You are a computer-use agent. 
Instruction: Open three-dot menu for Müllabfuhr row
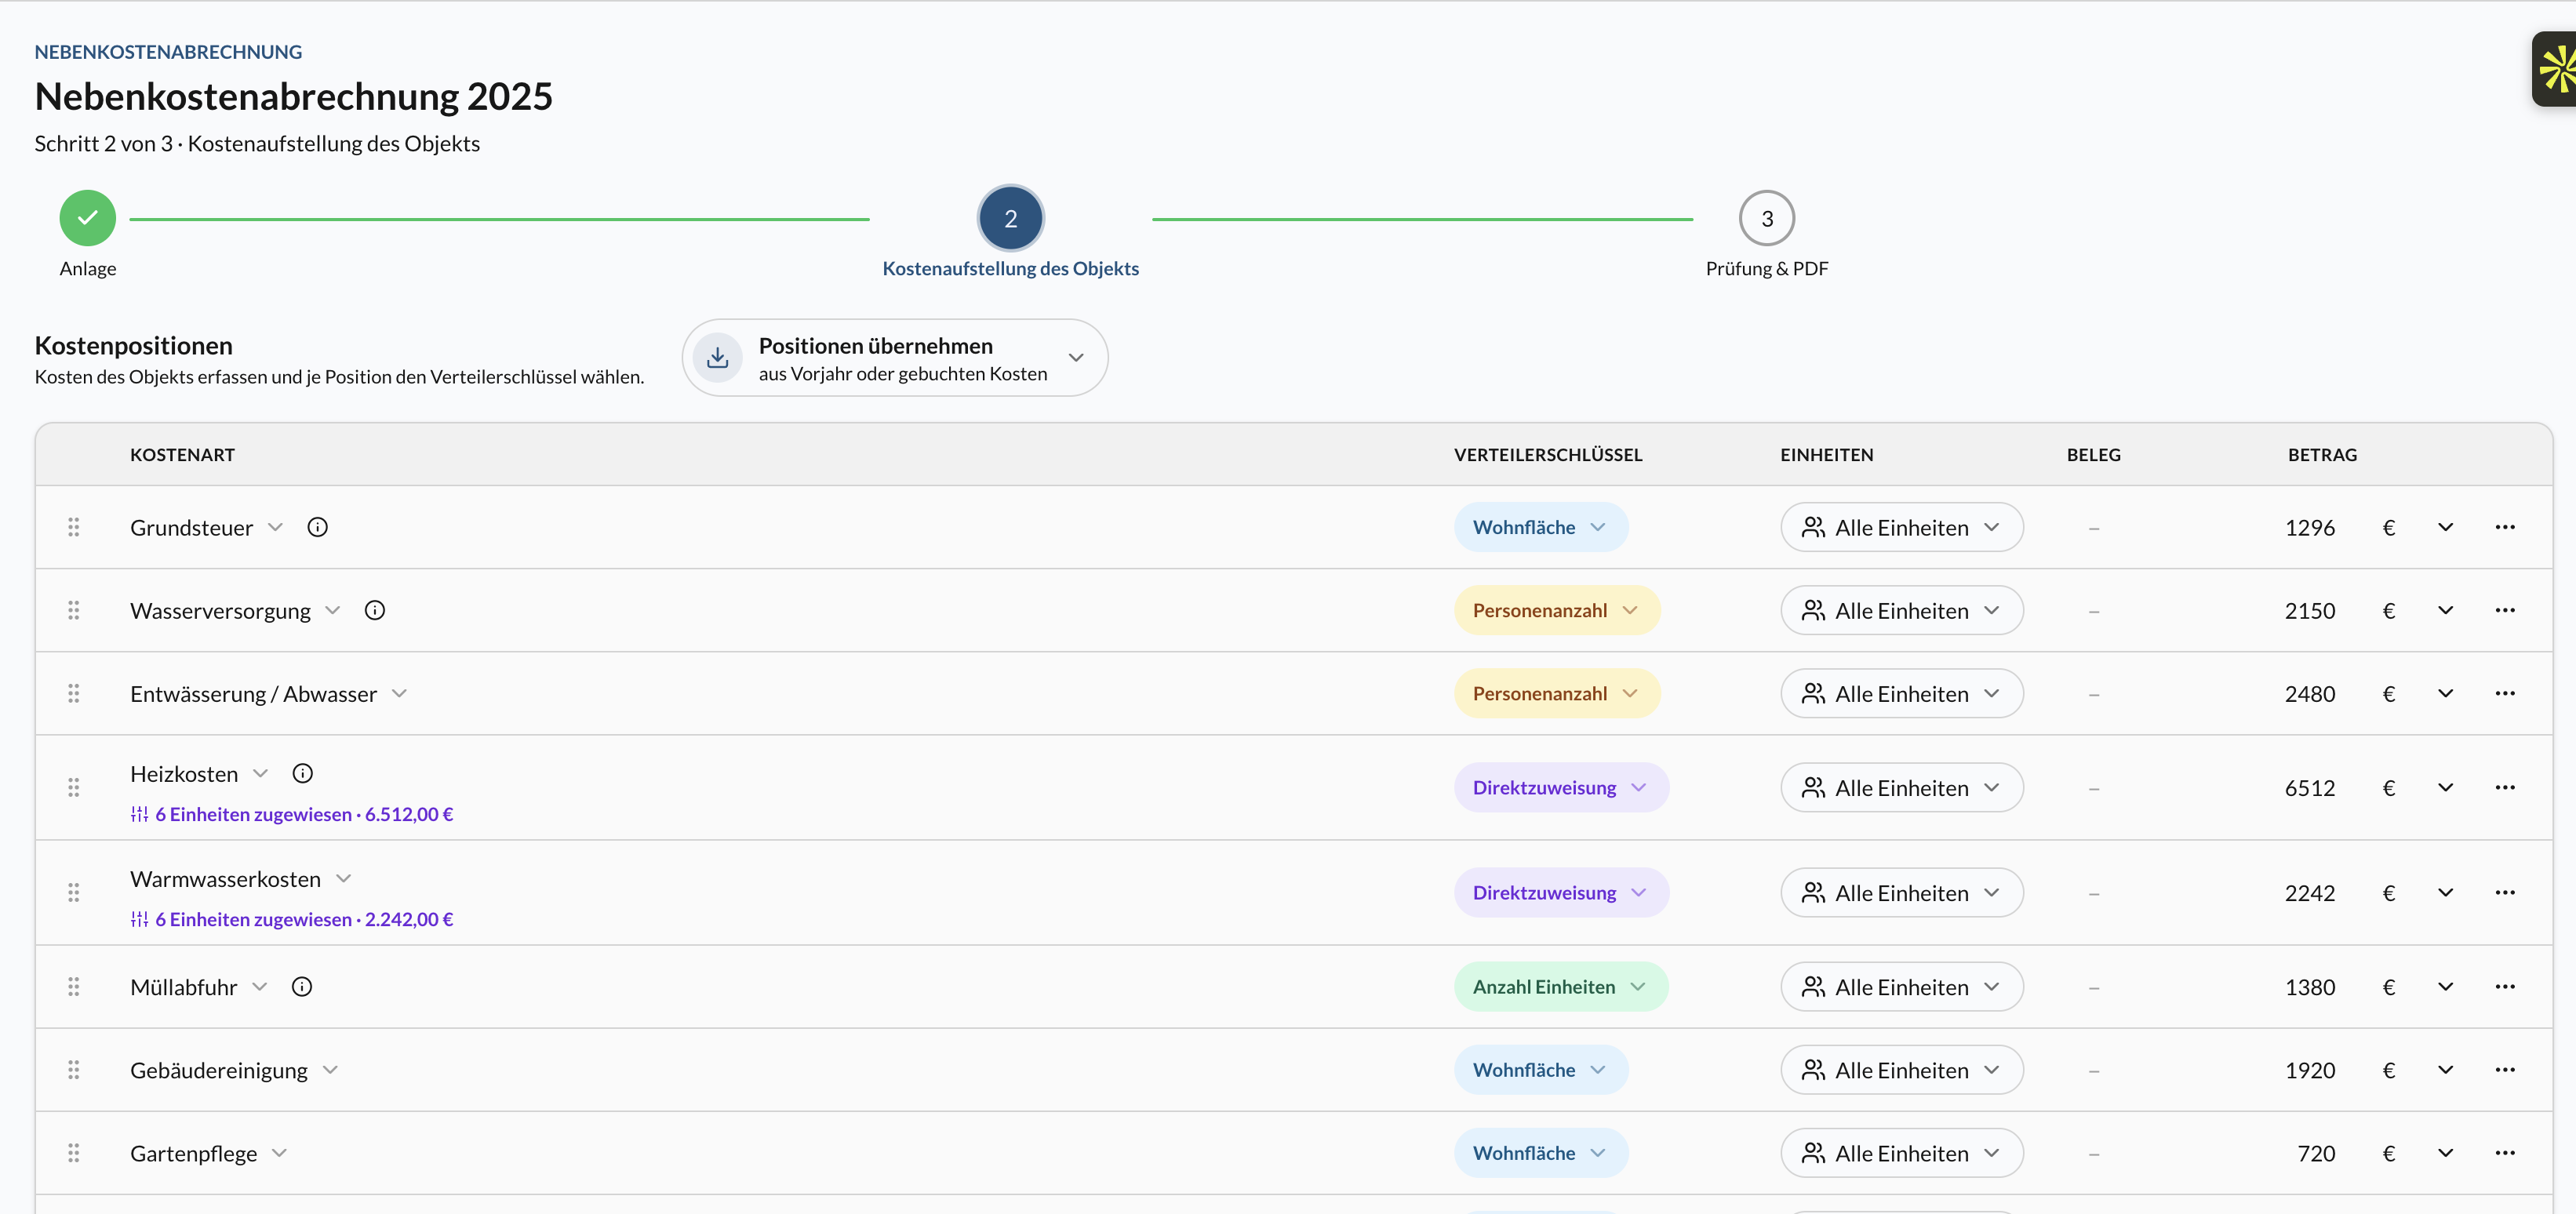[x=2504, y=986]
